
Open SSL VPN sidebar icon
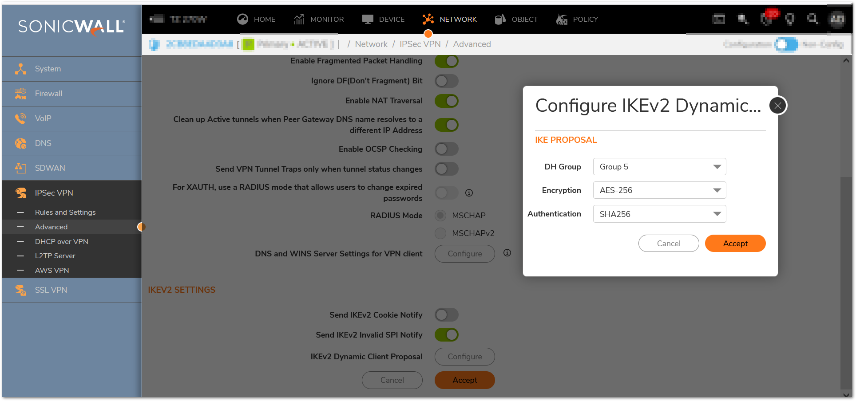pos(20,290)
